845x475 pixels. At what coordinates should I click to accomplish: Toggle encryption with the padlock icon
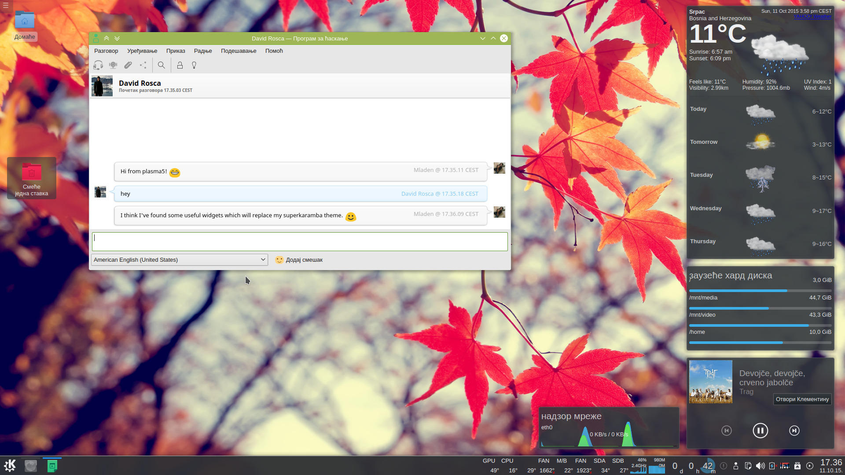[180, 65]
